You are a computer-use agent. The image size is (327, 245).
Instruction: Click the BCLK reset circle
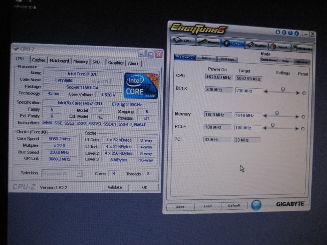[304, 93]
